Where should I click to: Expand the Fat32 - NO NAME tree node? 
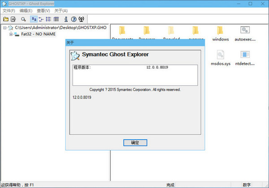coord(11,34)
